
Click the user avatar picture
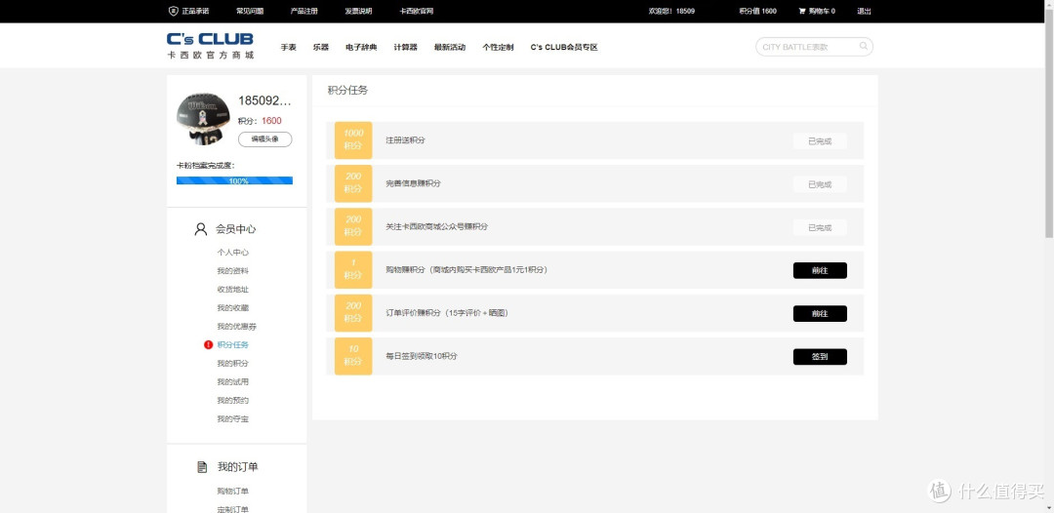coord(203,119)
